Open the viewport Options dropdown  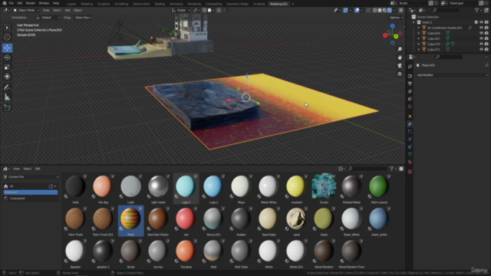(x=396, y=18)
